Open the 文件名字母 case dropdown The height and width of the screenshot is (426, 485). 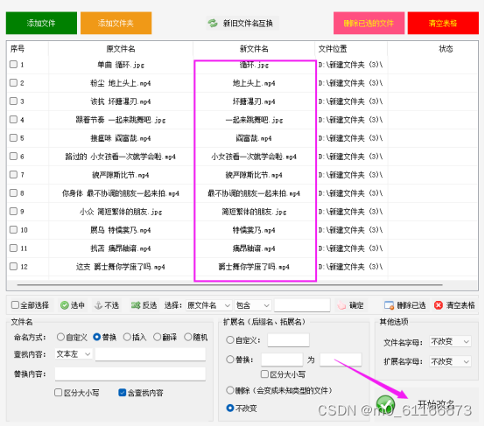pyautogui.click(x=450, y=342)
